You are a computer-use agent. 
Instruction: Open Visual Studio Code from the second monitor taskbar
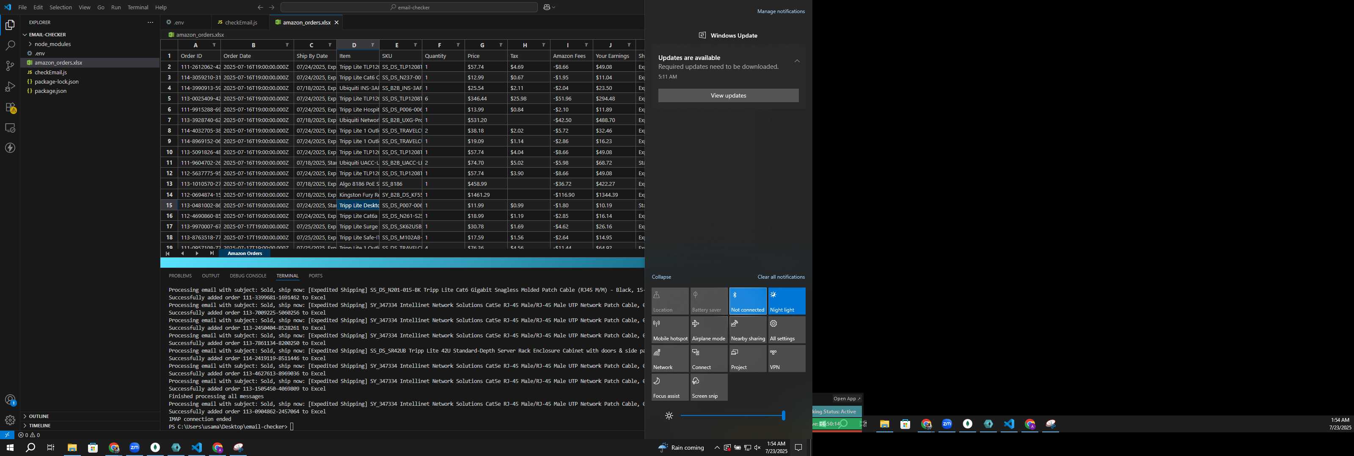[1009, 424]
